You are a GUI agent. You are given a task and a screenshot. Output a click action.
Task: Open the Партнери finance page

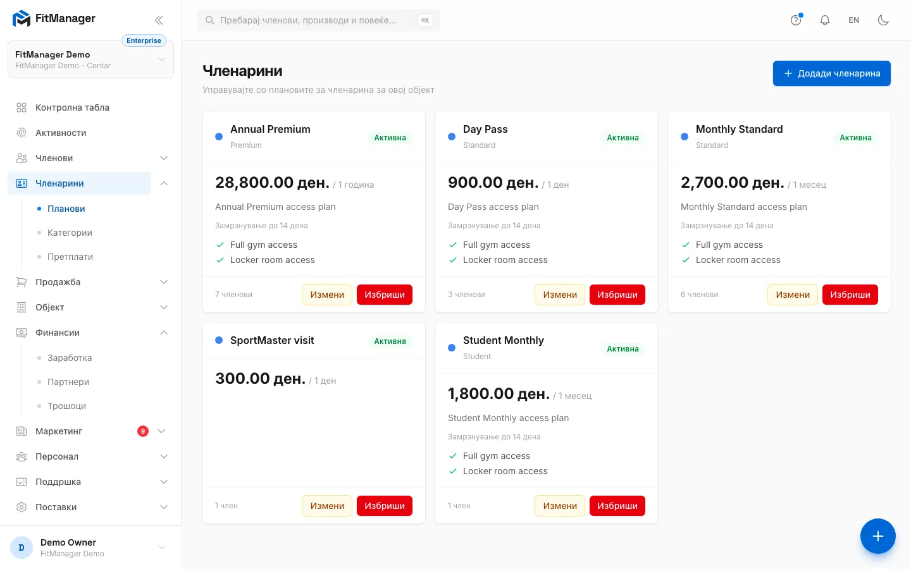(68, 382)
